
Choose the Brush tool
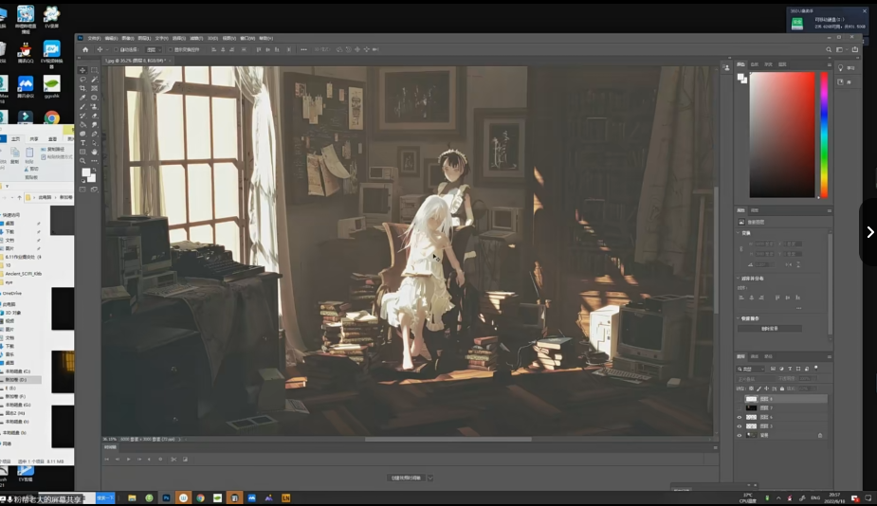82,107
